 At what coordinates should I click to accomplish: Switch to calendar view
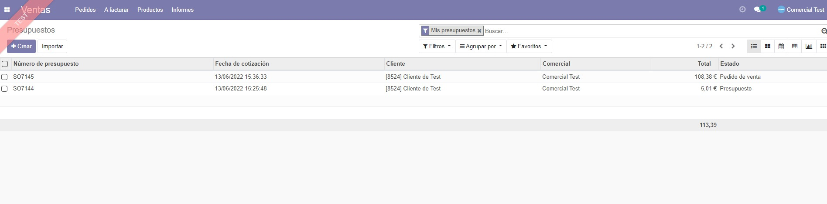[x=781, y=47]
